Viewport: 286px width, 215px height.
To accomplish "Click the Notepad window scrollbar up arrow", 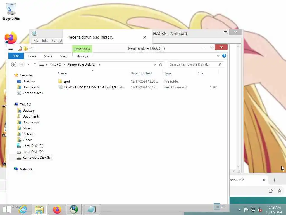I will pyautogui.click(x=238, y=46).
